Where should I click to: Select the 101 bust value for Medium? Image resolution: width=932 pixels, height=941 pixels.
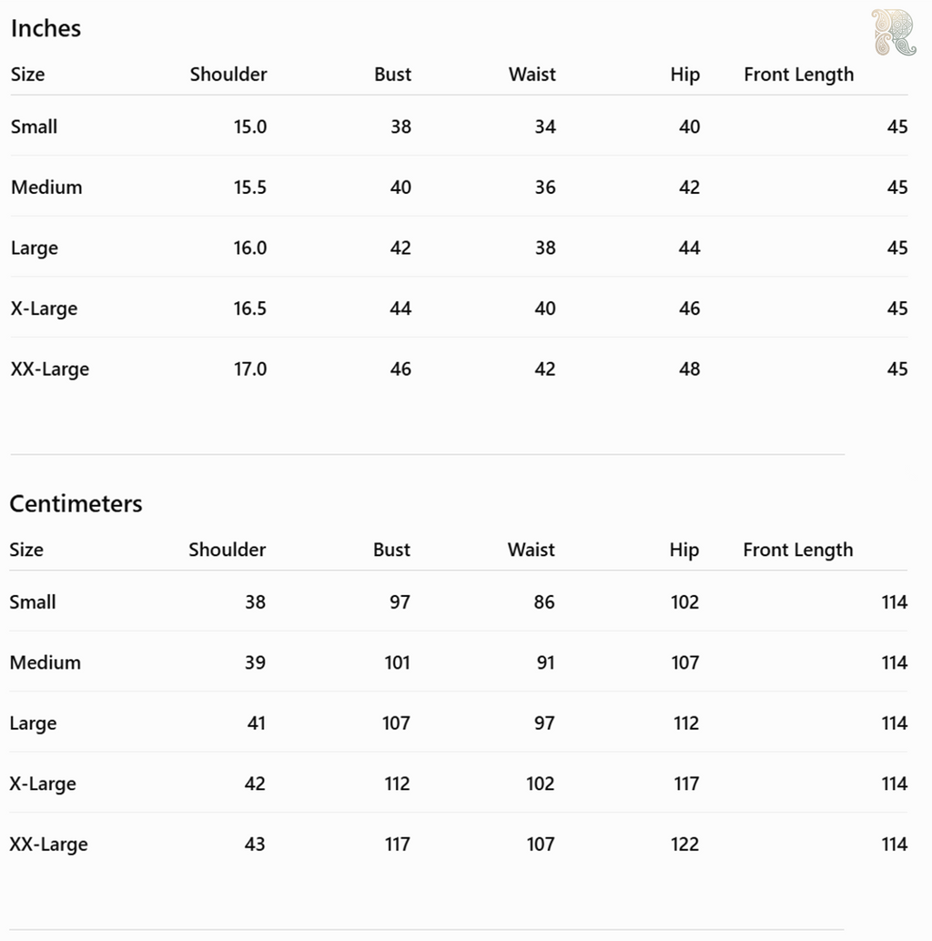[398, 663]
